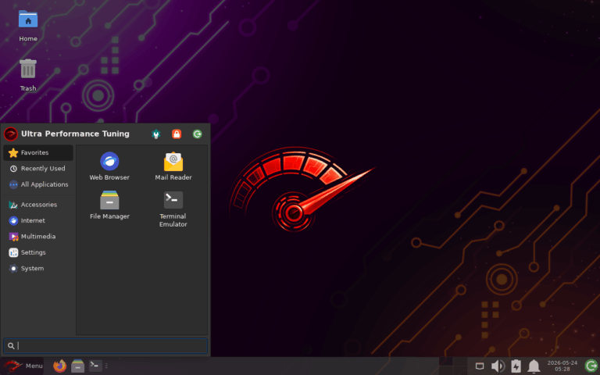Viewport: 600px width, 375px height.
Task: Lock the screen with the orange padlock icon
Action: pyautogui.click(x=177, y=134)
